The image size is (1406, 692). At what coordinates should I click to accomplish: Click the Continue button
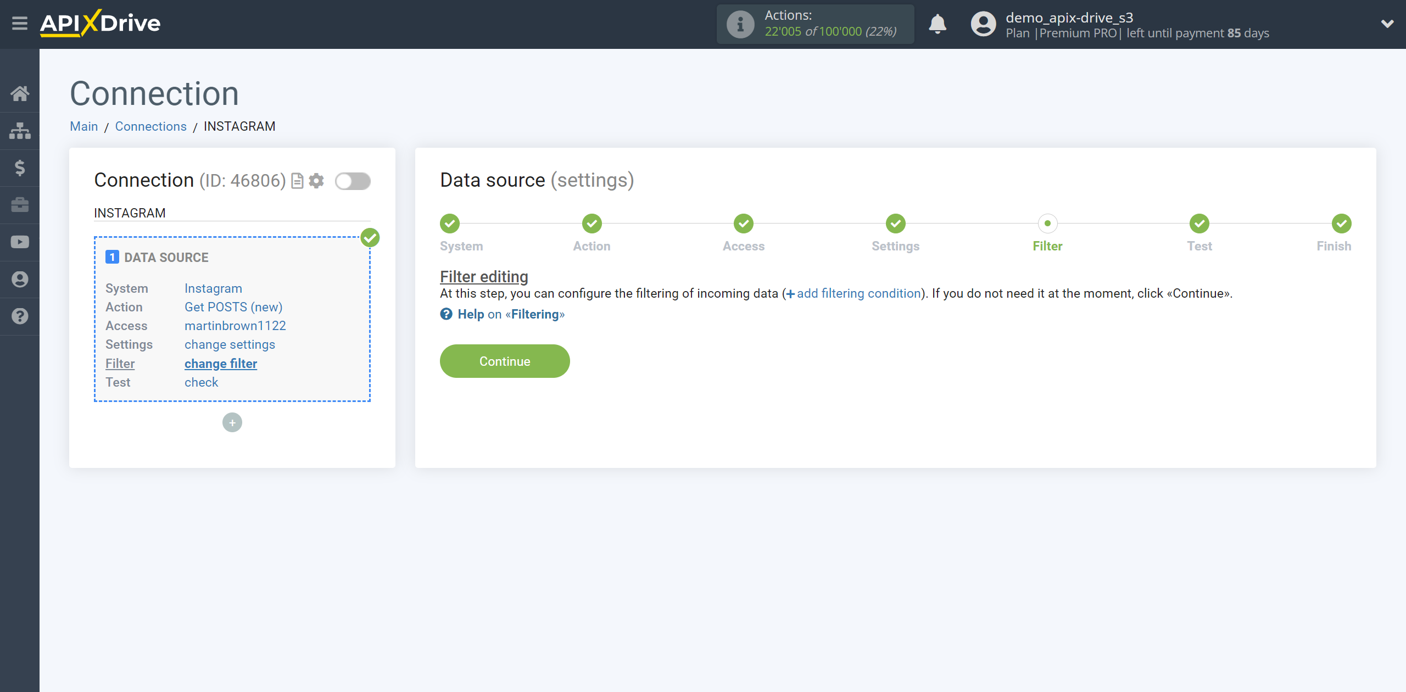pos(505,361)
